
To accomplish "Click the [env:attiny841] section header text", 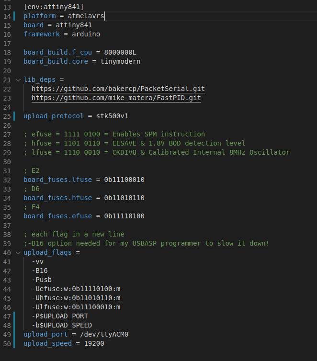I will (54, 7).
